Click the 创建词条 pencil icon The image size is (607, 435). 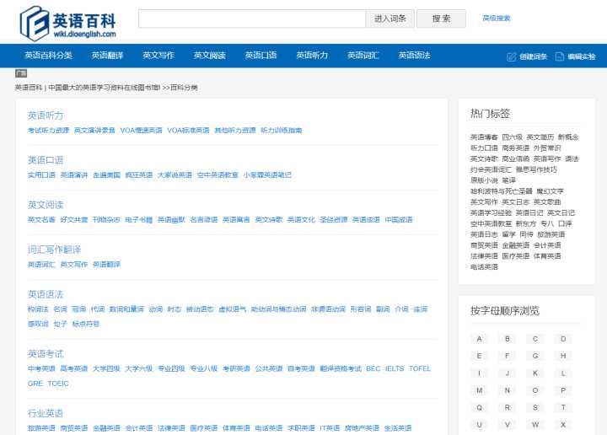[512, 56]
